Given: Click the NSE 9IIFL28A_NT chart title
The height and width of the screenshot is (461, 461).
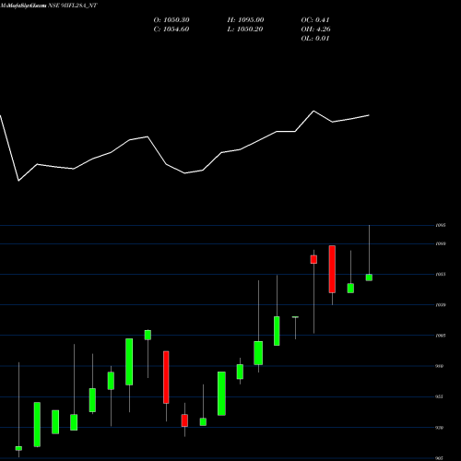Looking at the screenshot, I should pyautogui.click(x=73, y=6).
